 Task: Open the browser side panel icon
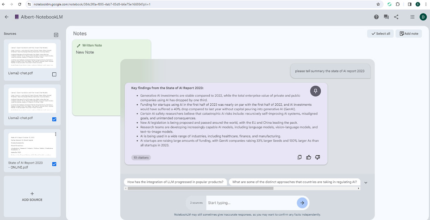(x=410, y=4)
